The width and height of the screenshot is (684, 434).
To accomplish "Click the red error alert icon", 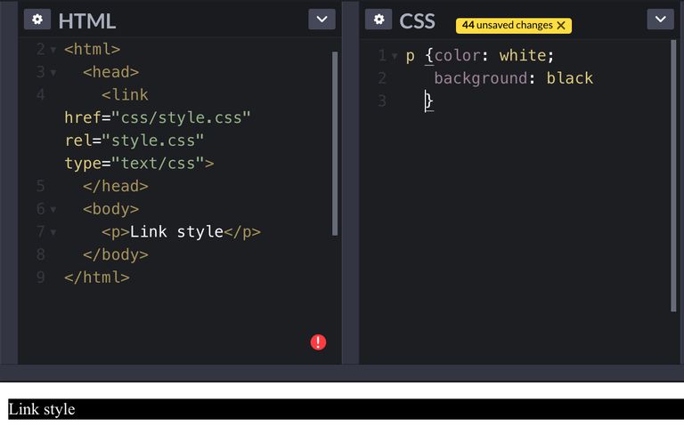I will click(x=318, y=342).
